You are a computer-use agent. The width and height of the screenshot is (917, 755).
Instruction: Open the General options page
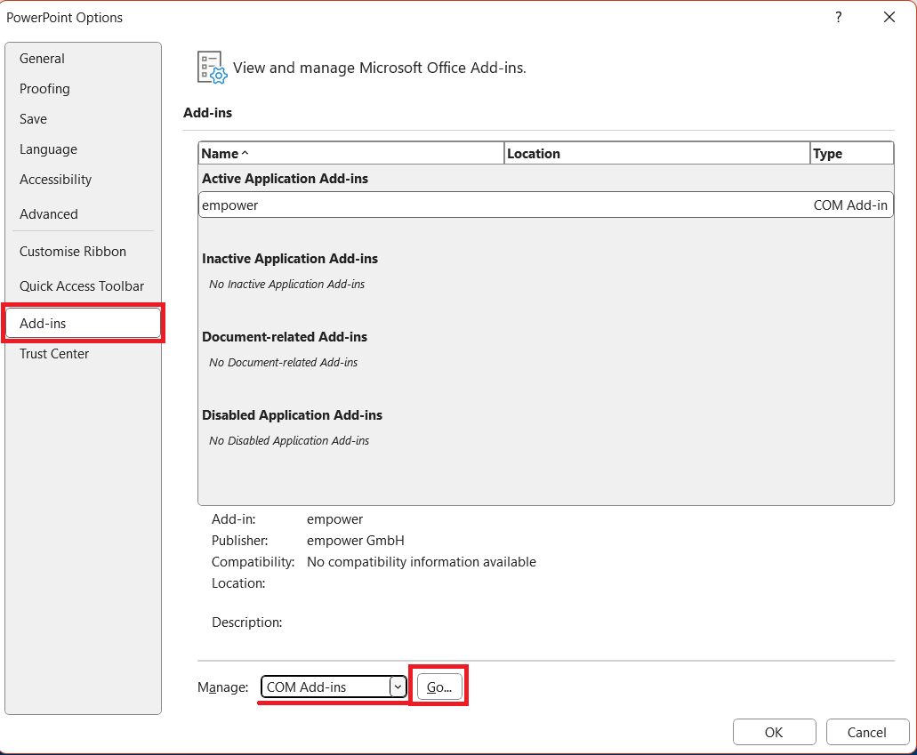tap(42, 59)
